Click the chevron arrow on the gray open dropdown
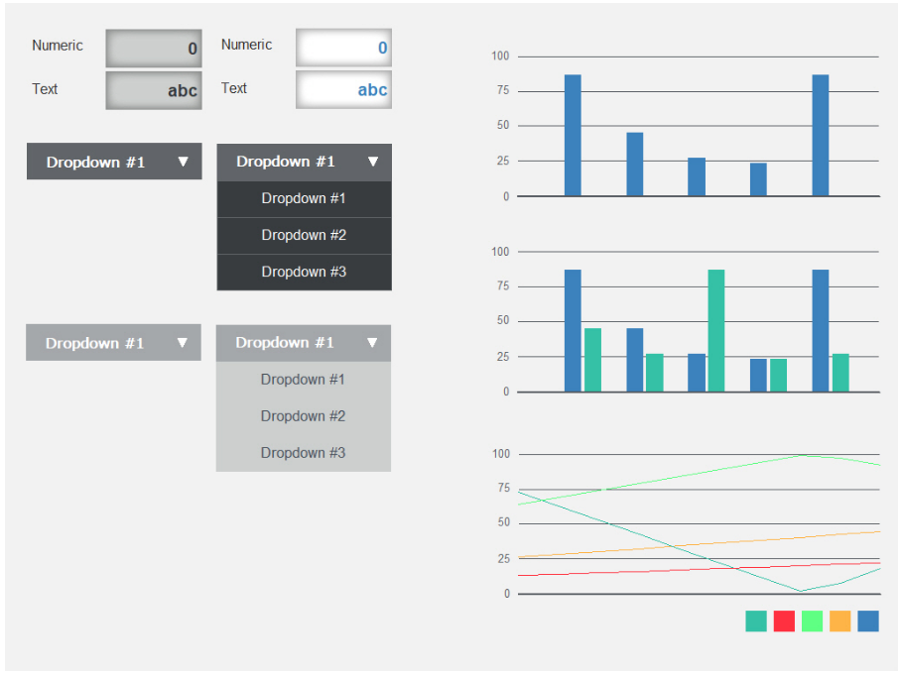Image resolution: width=901 pixels, height=677 pixels. coord(372,342)
